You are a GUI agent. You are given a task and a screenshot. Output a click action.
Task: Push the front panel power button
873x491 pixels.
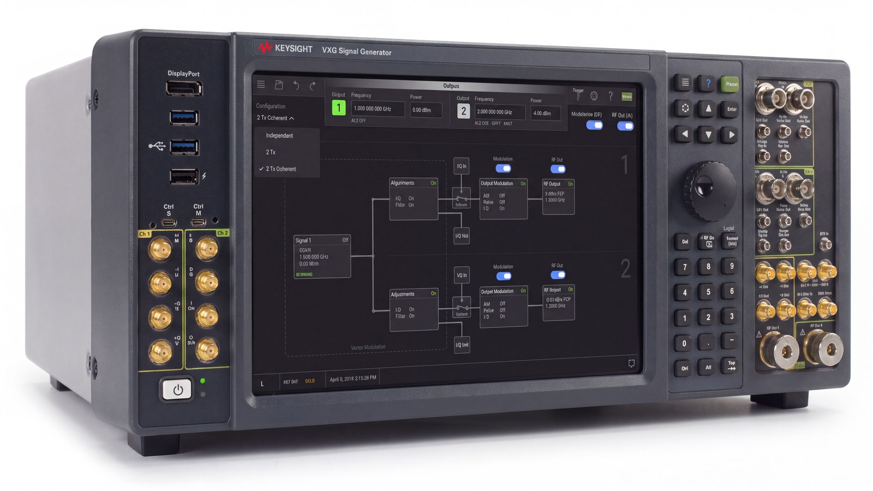pyautogui.click(x=177, y=390)
